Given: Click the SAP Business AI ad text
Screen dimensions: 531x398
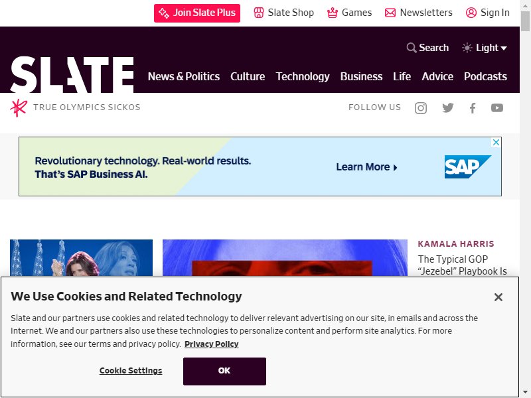Looking at the screenshot, I should 143,167.
